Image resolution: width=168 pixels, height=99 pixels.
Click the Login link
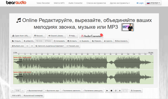tap(140, 3)
